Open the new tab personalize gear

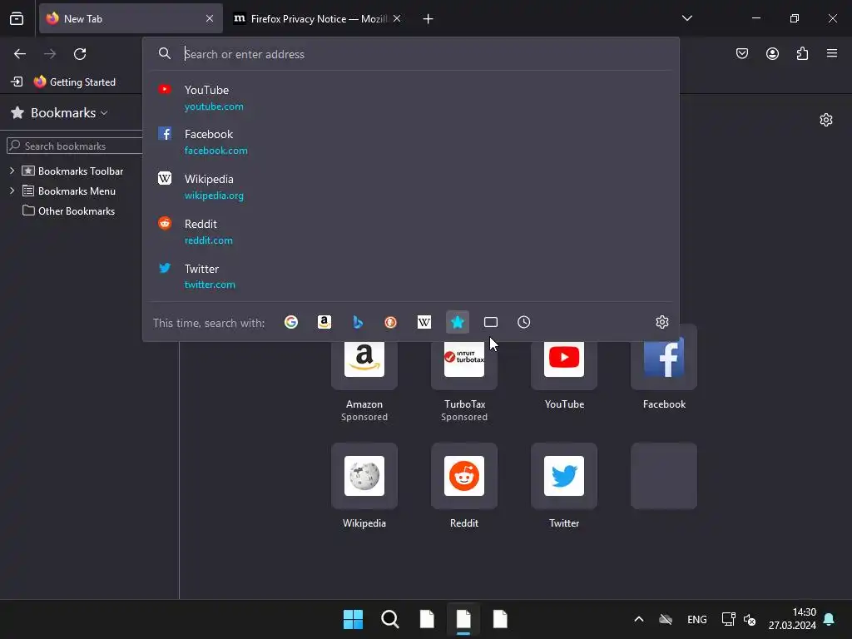[x=826, y=120]
